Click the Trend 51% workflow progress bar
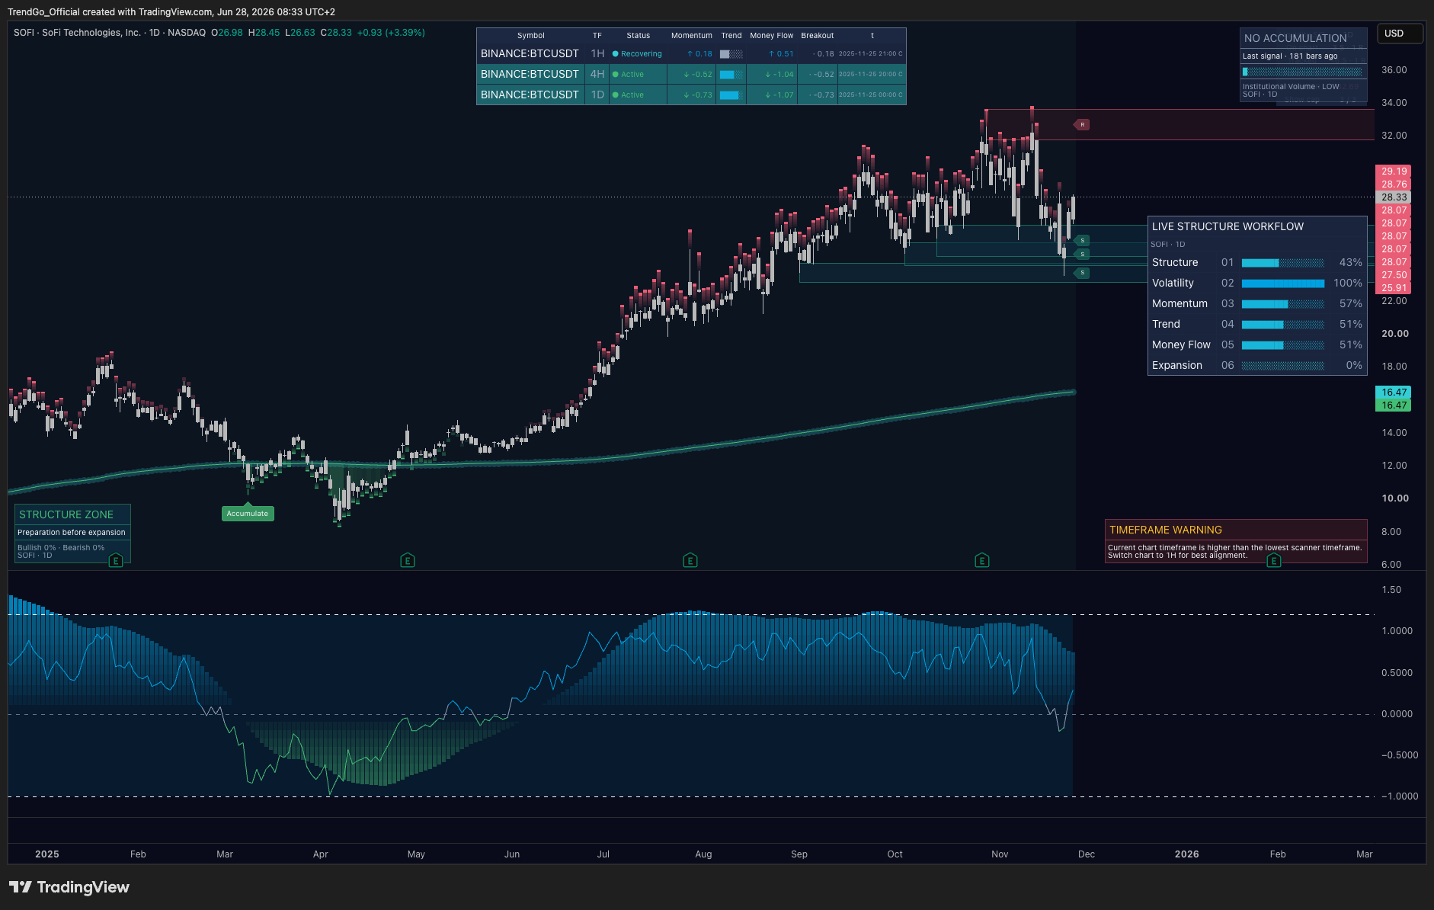The image size is (1434, 910). [1283, 325]
